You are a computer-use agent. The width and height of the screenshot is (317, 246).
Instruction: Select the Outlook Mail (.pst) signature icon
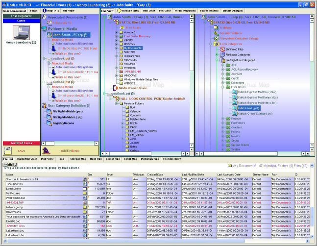(x=234, y=108)
